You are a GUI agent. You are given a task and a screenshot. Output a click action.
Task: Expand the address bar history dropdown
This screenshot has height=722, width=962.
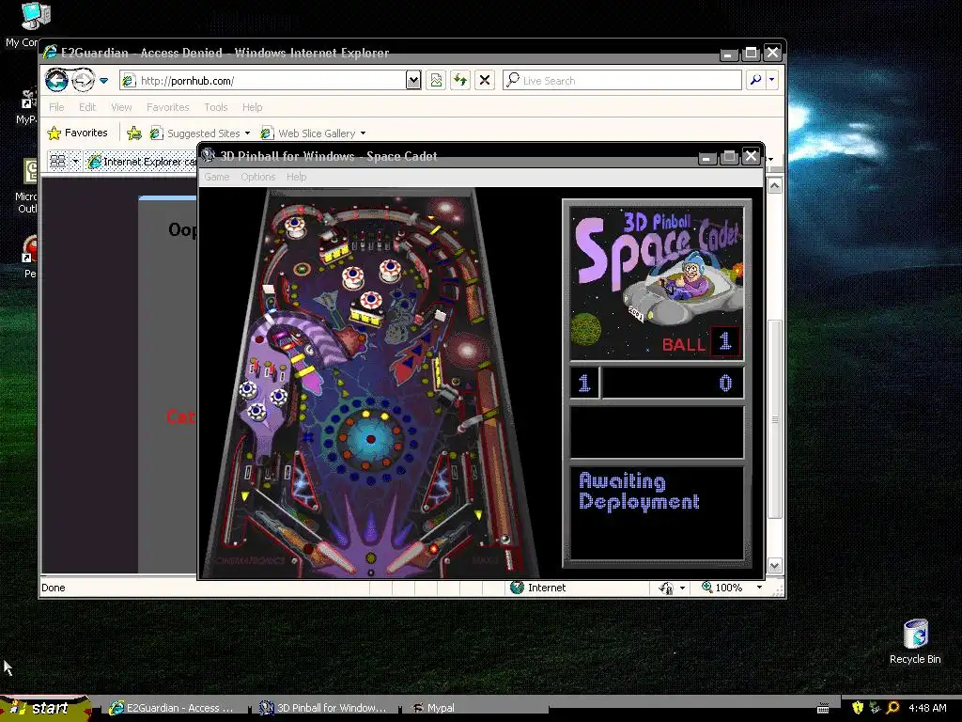(x=413, y=81)
